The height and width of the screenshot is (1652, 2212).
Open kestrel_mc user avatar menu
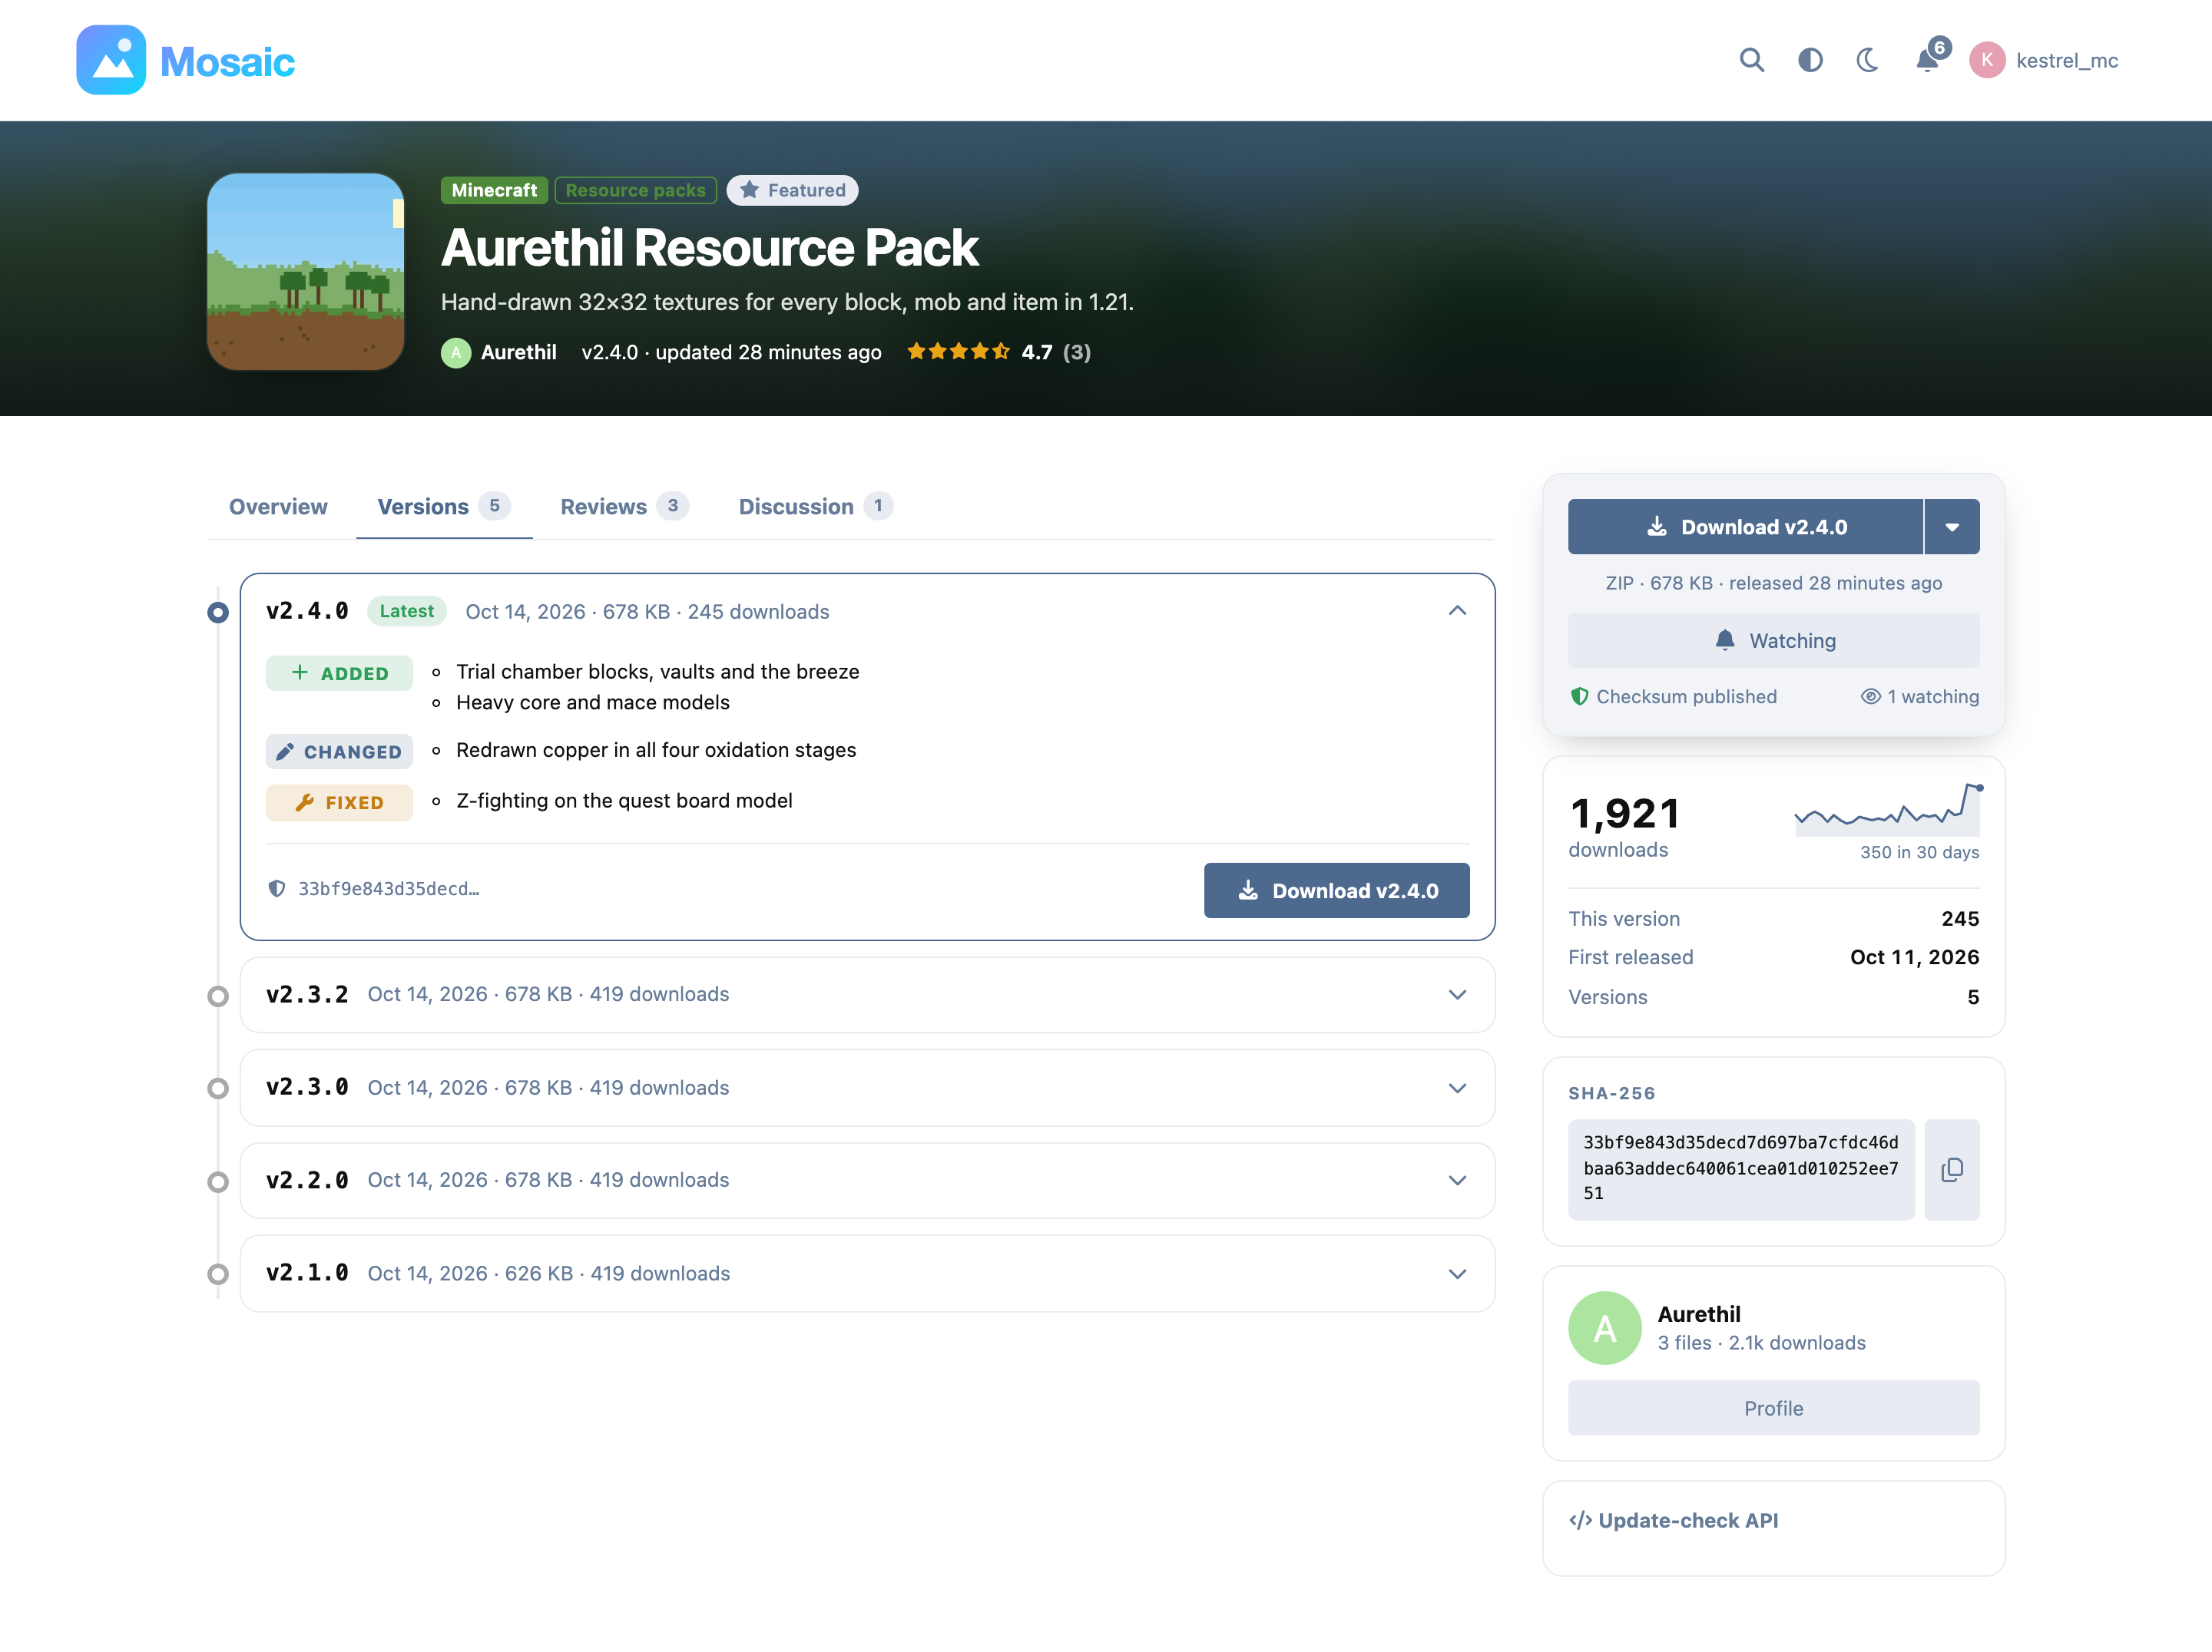point(2044,60)
